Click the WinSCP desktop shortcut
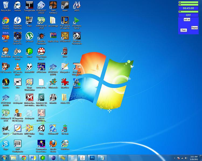This screenshot has height=161, width=202. click(x=77, y=83)
